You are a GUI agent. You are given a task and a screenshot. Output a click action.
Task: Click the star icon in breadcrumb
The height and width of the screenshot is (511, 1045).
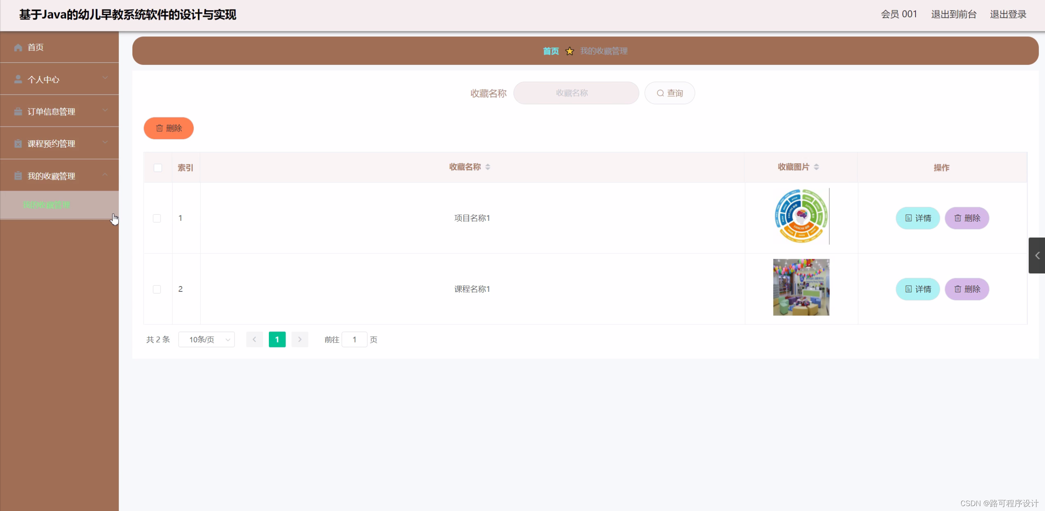(569, 51)
